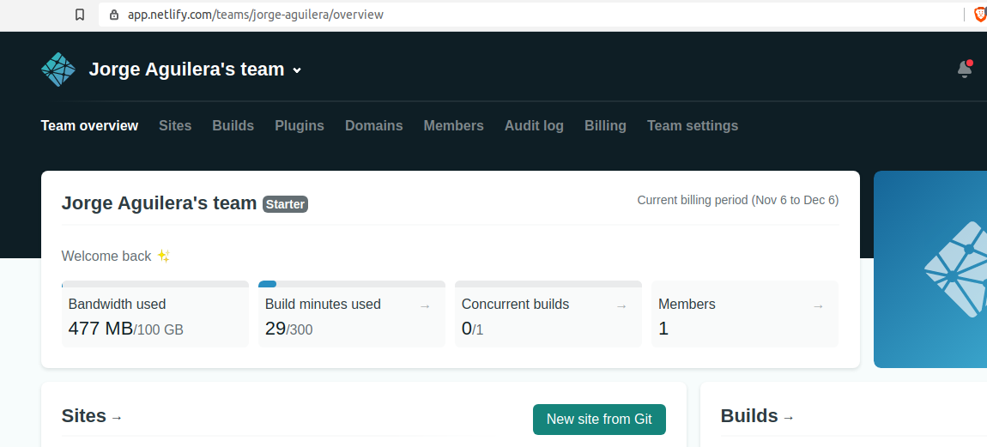Open the Builds tab in navigation
987x447 pixels.
point(233,126)
